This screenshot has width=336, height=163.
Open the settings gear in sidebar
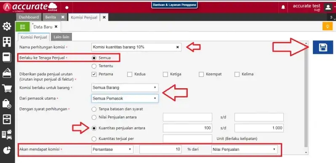pyautogui.click(x=7, y=26)
